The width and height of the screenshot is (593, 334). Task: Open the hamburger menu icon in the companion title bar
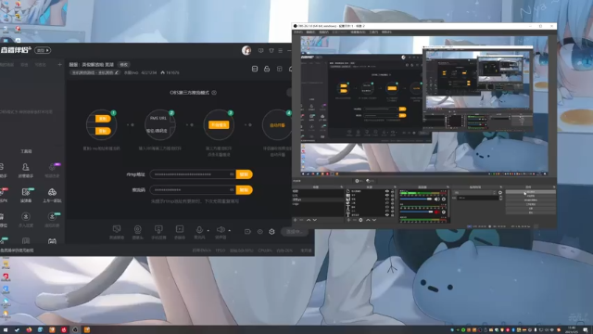280,50
